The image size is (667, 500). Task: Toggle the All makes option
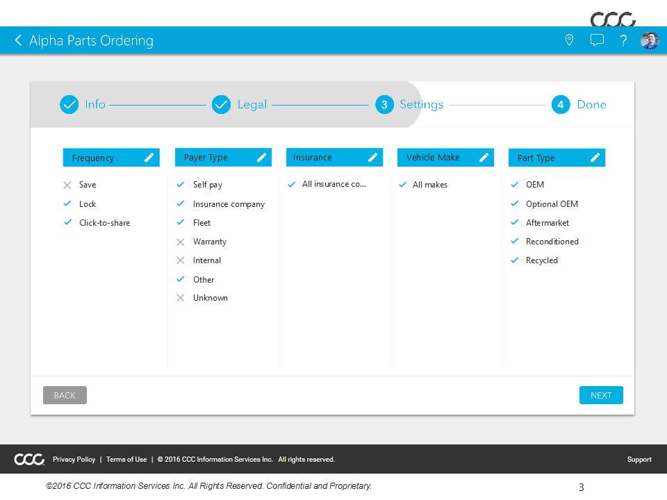[423, 185]
